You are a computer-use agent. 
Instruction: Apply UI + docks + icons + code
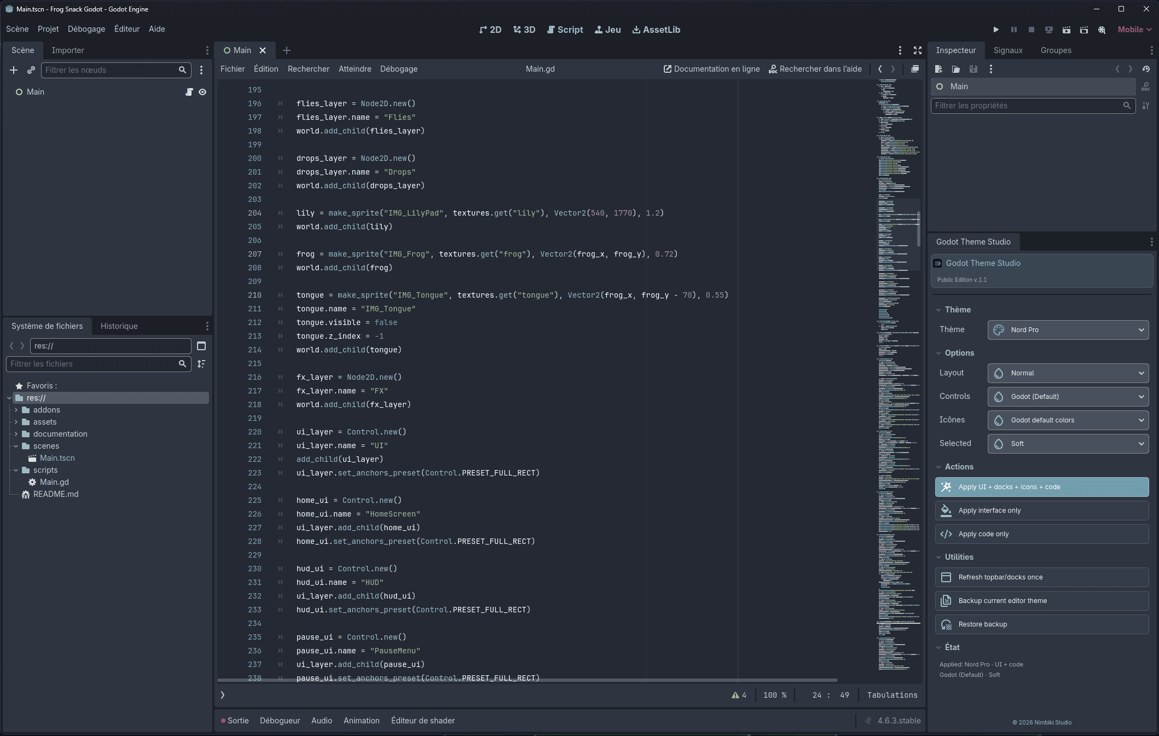[1042, 487]
